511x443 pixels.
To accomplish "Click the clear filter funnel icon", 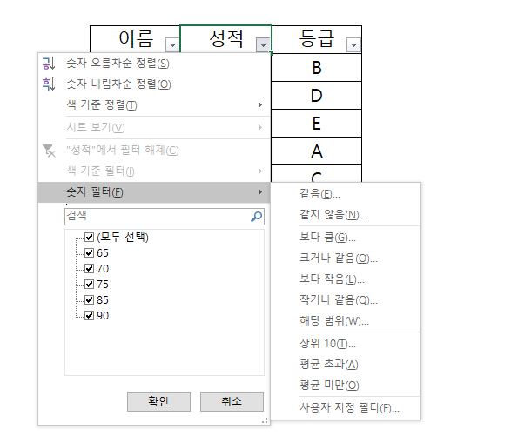I will [x=50, y=151].
